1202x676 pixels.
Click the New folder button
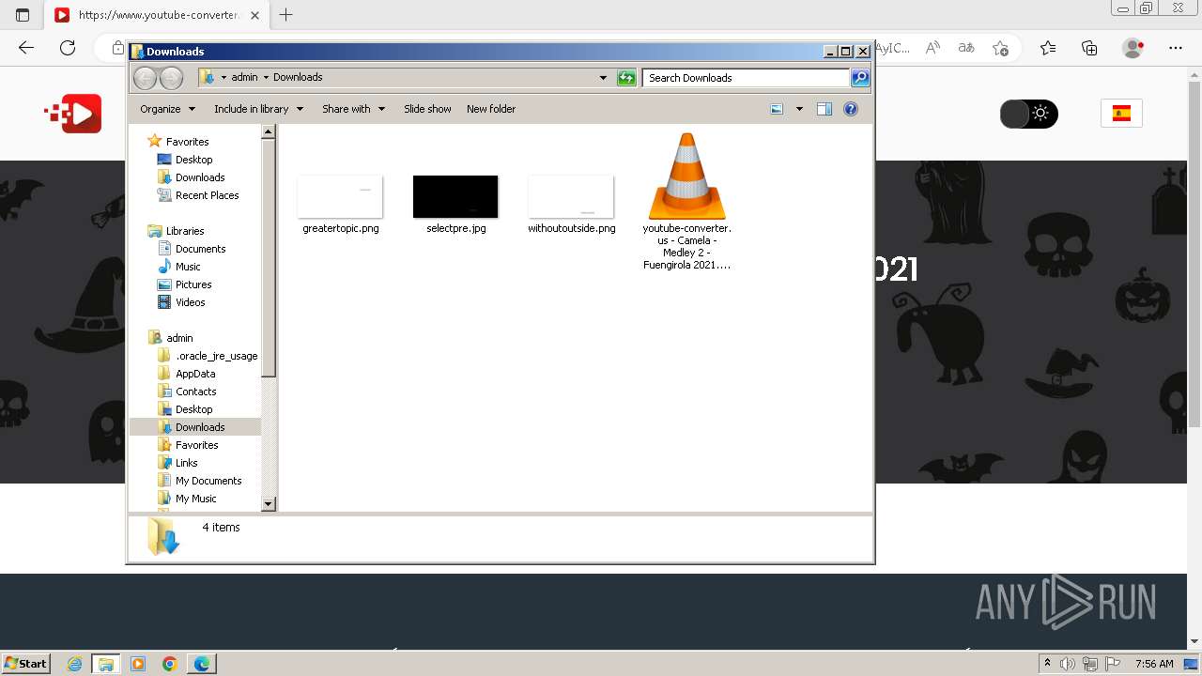(x=491, y=109)
